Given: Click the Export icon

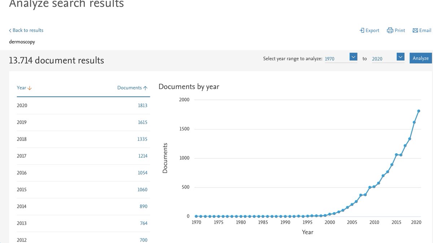Looking at the screenshot, I should 362,31.
